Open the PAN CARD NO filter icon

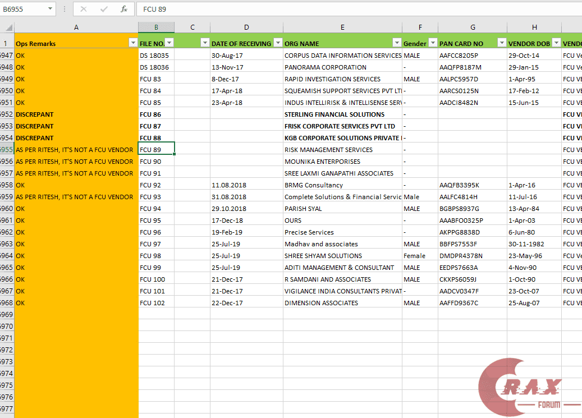[x=501, y=43]
